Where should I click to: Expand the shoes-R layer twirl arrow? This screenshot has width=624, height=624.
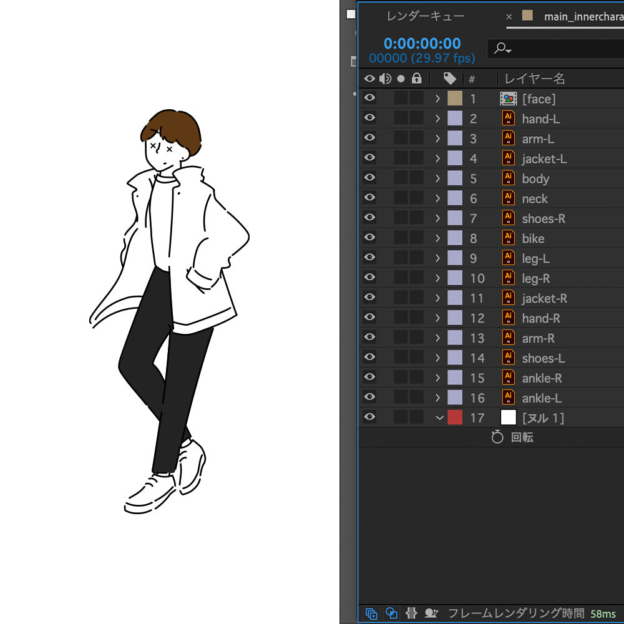[437, 218]
